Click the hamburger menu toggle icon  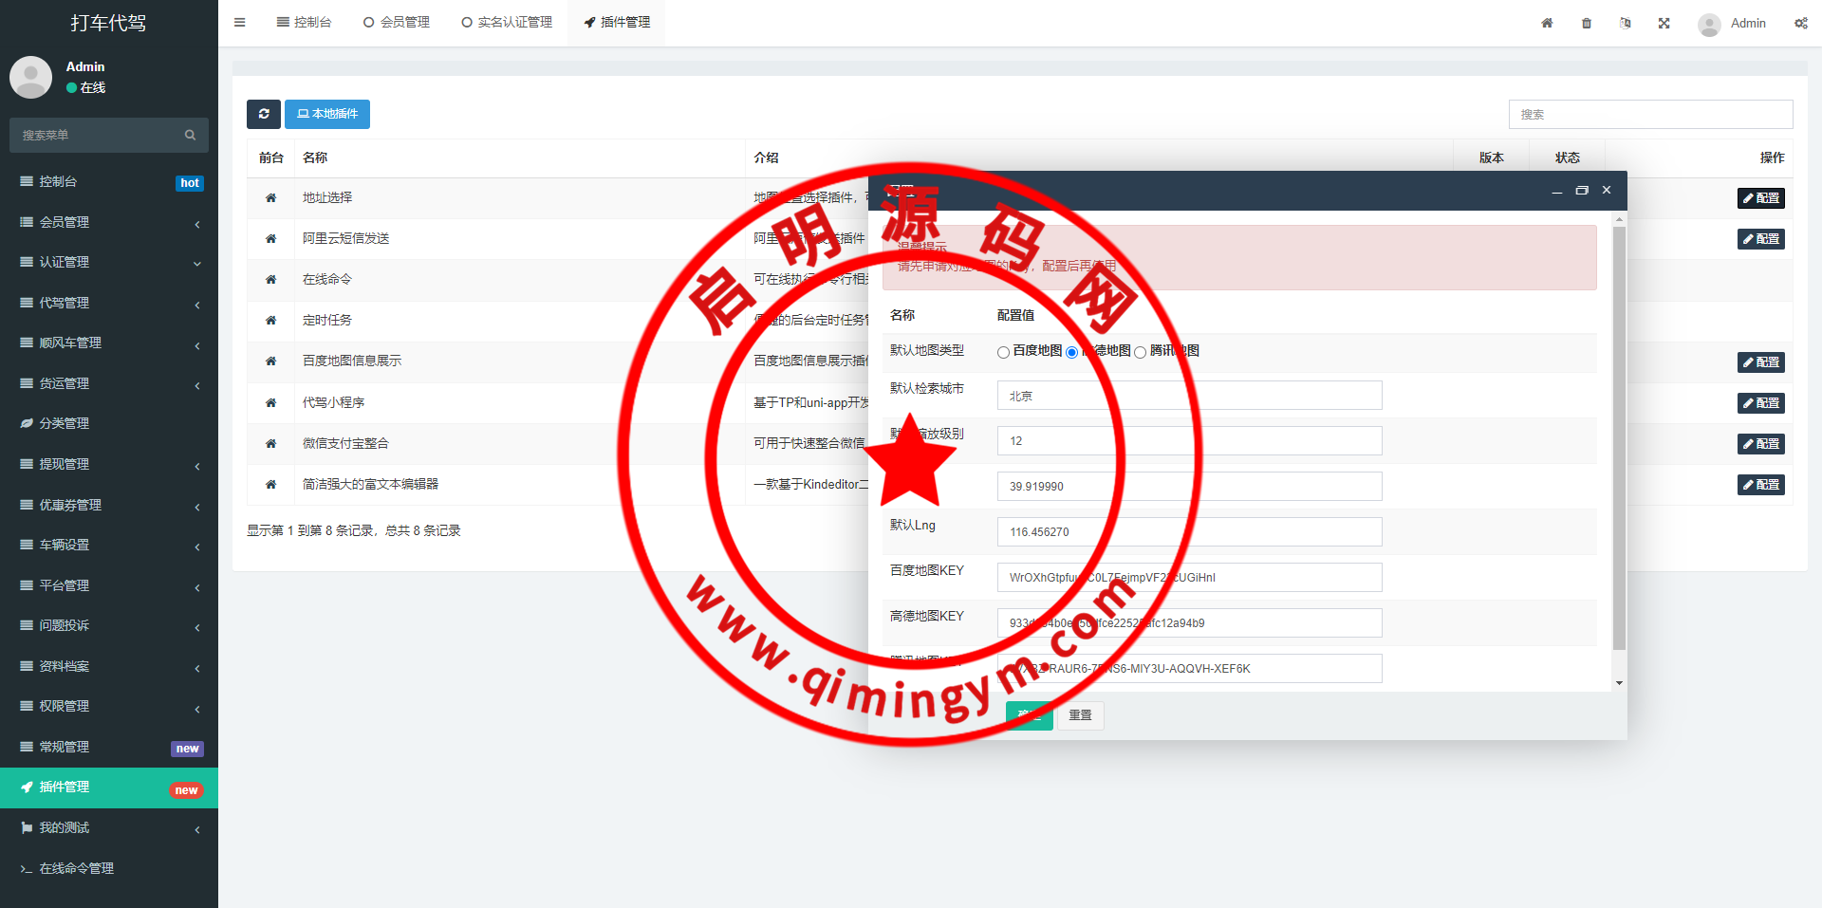(240, 23)
